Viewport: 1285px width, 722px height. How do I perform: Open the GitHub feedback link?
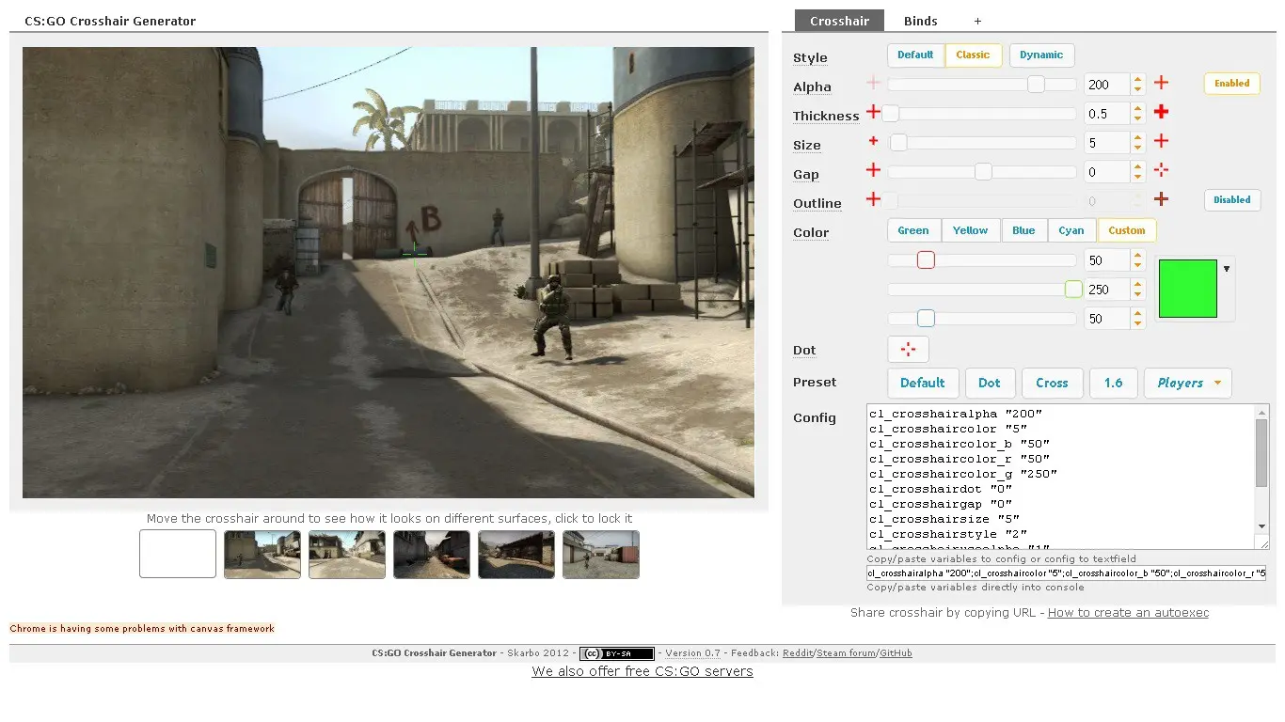[x=896, y=653]
